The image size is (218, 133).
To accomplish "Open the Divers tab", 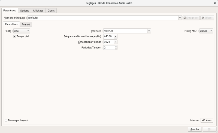I will [x=51, y=11].
